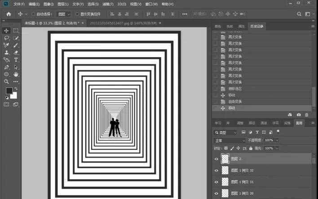Screen dimensions: 318x199
Task: Select the Brush tool
Action: pyautogui.click(x=16, y=45)
